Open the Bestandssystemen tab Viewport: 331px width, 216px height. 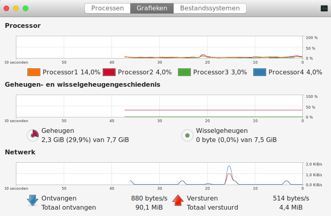click(x=210, y=8)
